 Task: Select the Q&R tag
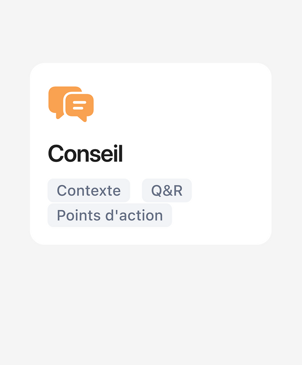(167, 191)
